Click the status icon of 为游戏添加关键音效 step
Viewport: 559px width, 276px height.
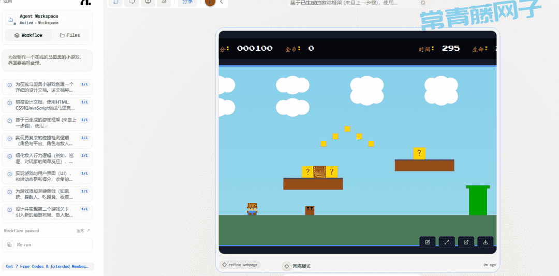tap(10, 192)
